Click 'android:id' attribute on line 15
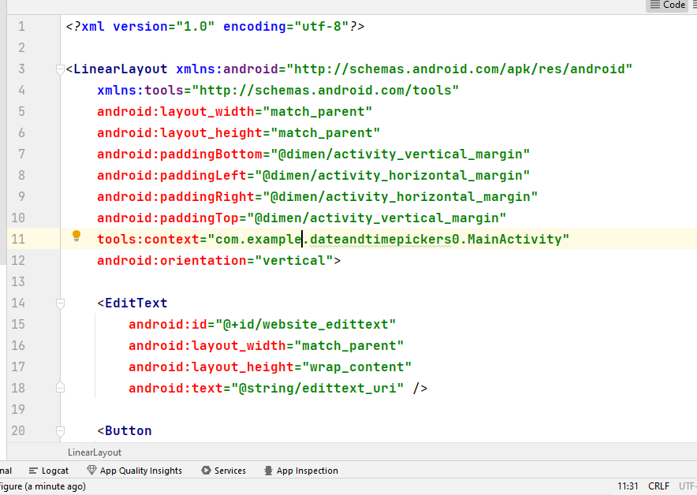The image size is (697, 495). (168, 325)
